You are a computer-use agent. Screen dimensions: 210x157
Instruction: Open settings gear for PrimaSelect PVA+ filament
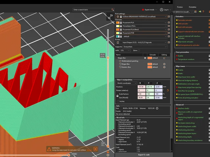(x=169, y=26)
